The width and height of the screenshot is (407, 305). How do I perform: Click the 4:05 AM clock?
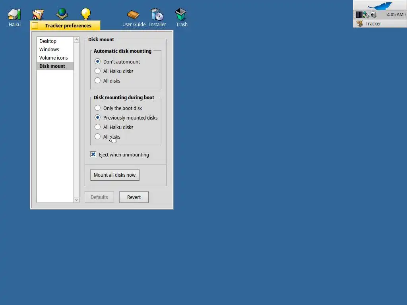pos(395,15)
